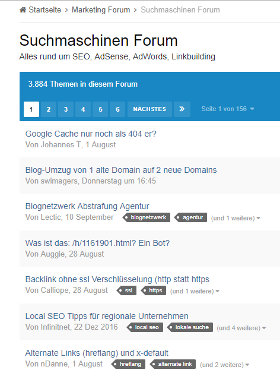Go to page 5 of the forum
Image resolution: width=280 pixels, height=376 pixels.
coord(100,109)
